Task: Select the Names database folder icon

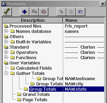Action: click(x=13, y=31)
